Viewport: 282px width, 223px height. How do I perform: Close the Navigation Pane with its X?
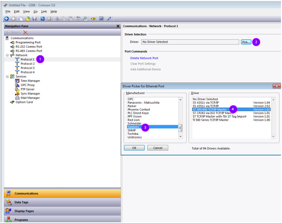click(118, 26)
